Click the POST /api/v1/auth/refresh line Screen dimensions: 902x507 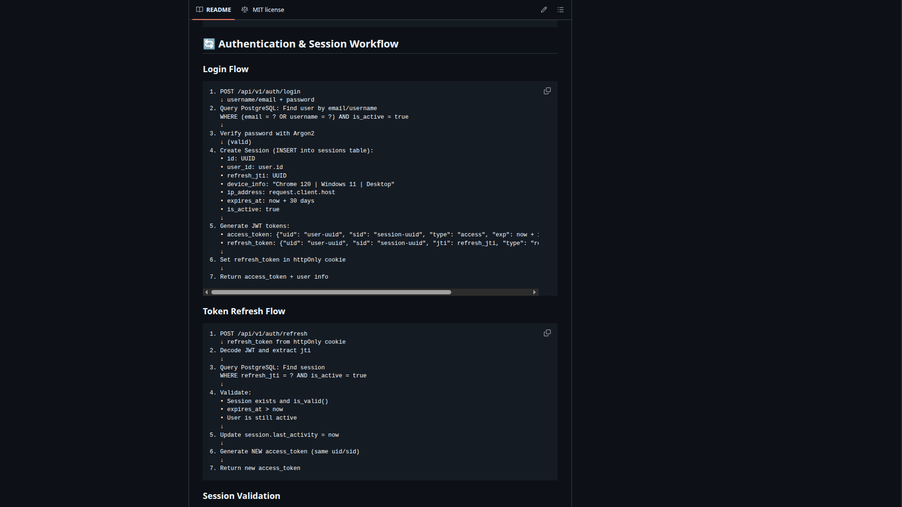(263, 334)
